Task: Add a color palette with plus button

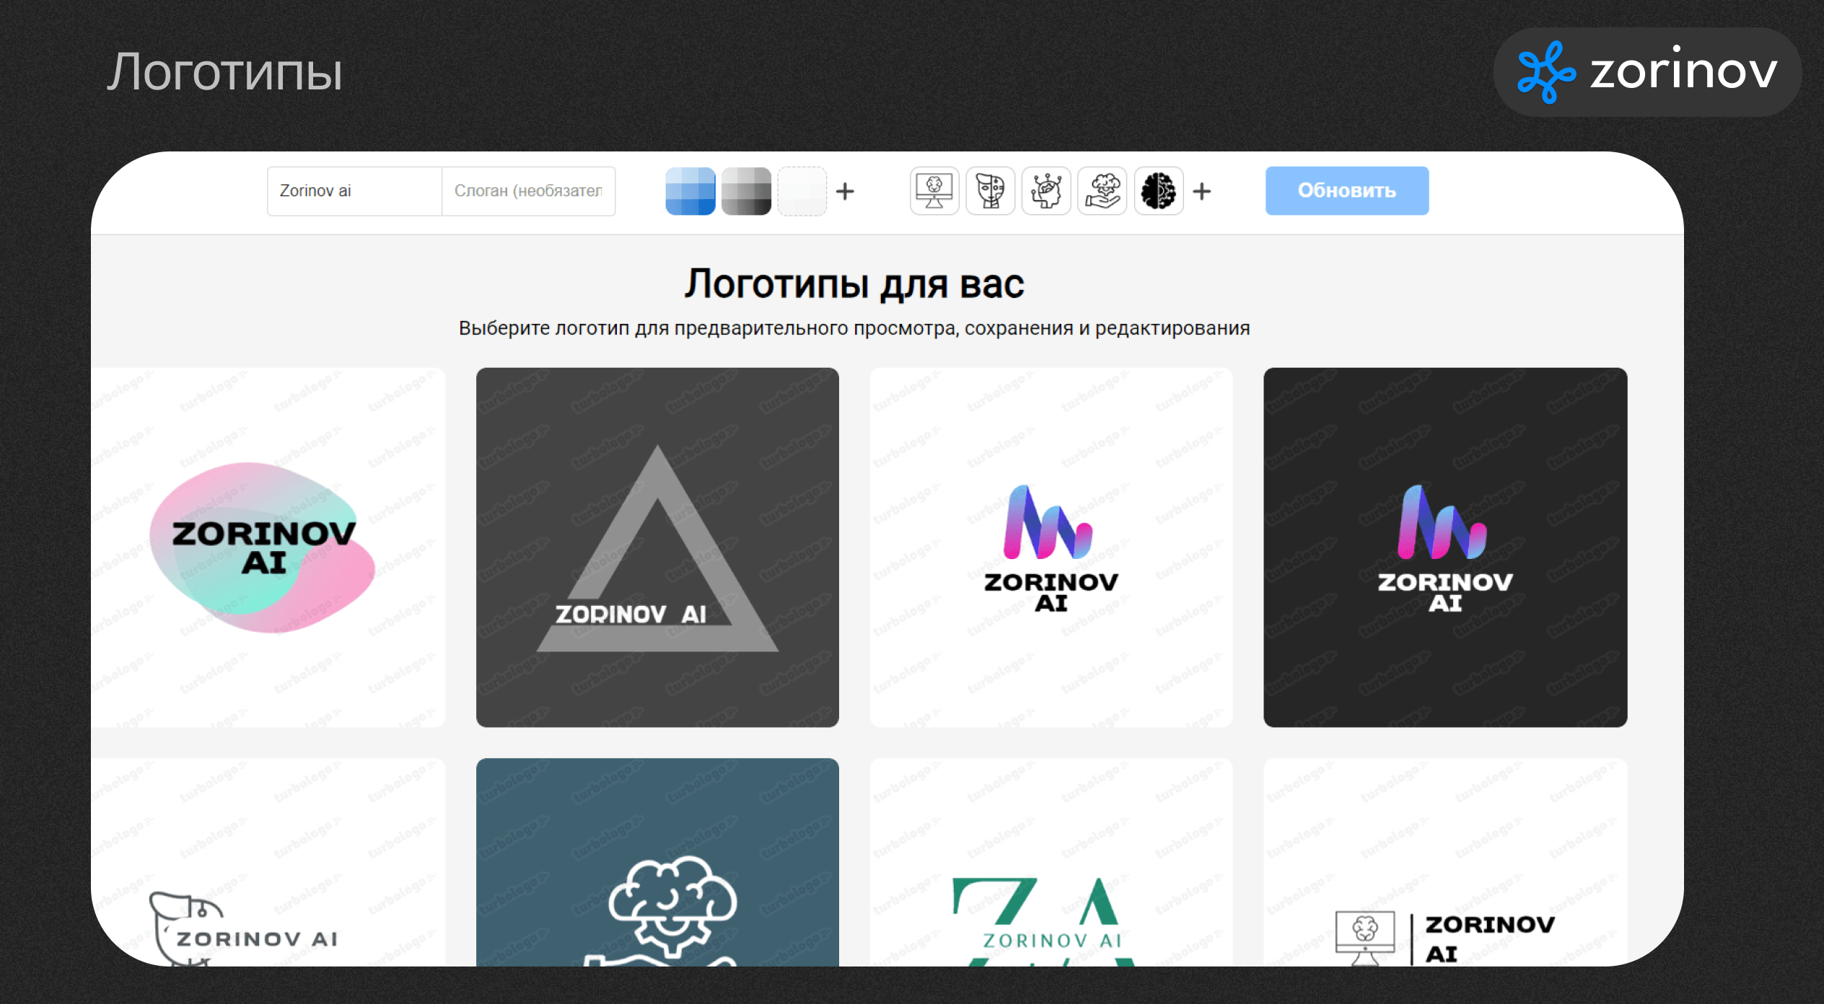Action: [845, 191]
